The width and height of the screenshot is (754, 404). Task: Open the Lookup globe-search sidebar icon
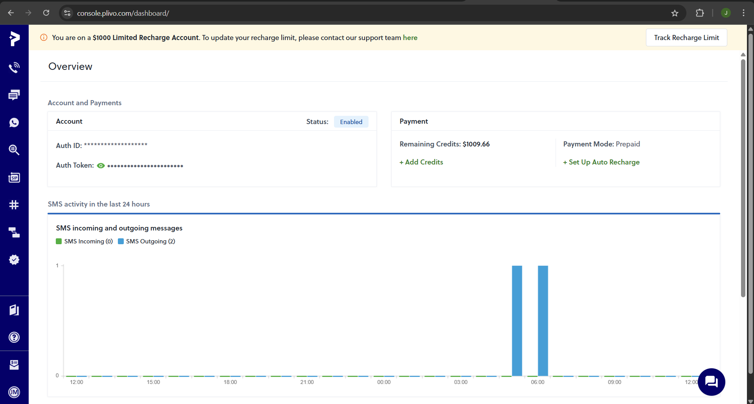pyautogui.click(x=14, y=150)
